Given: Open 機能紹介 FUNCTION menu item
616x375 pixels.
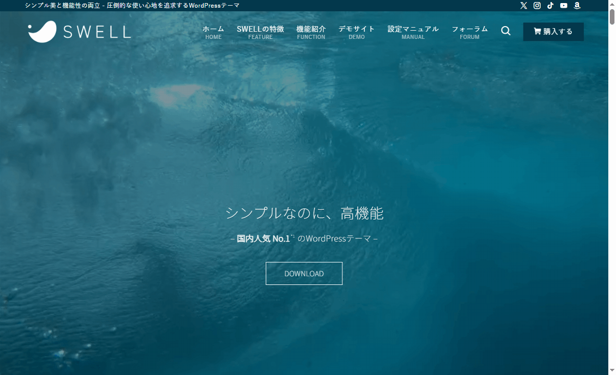Looking at the screenshot, I should [311, 32].
